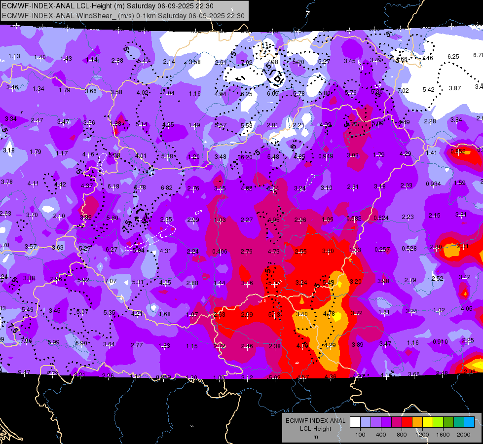Click the wind shear value 0.852

click(x=458, y=151)
